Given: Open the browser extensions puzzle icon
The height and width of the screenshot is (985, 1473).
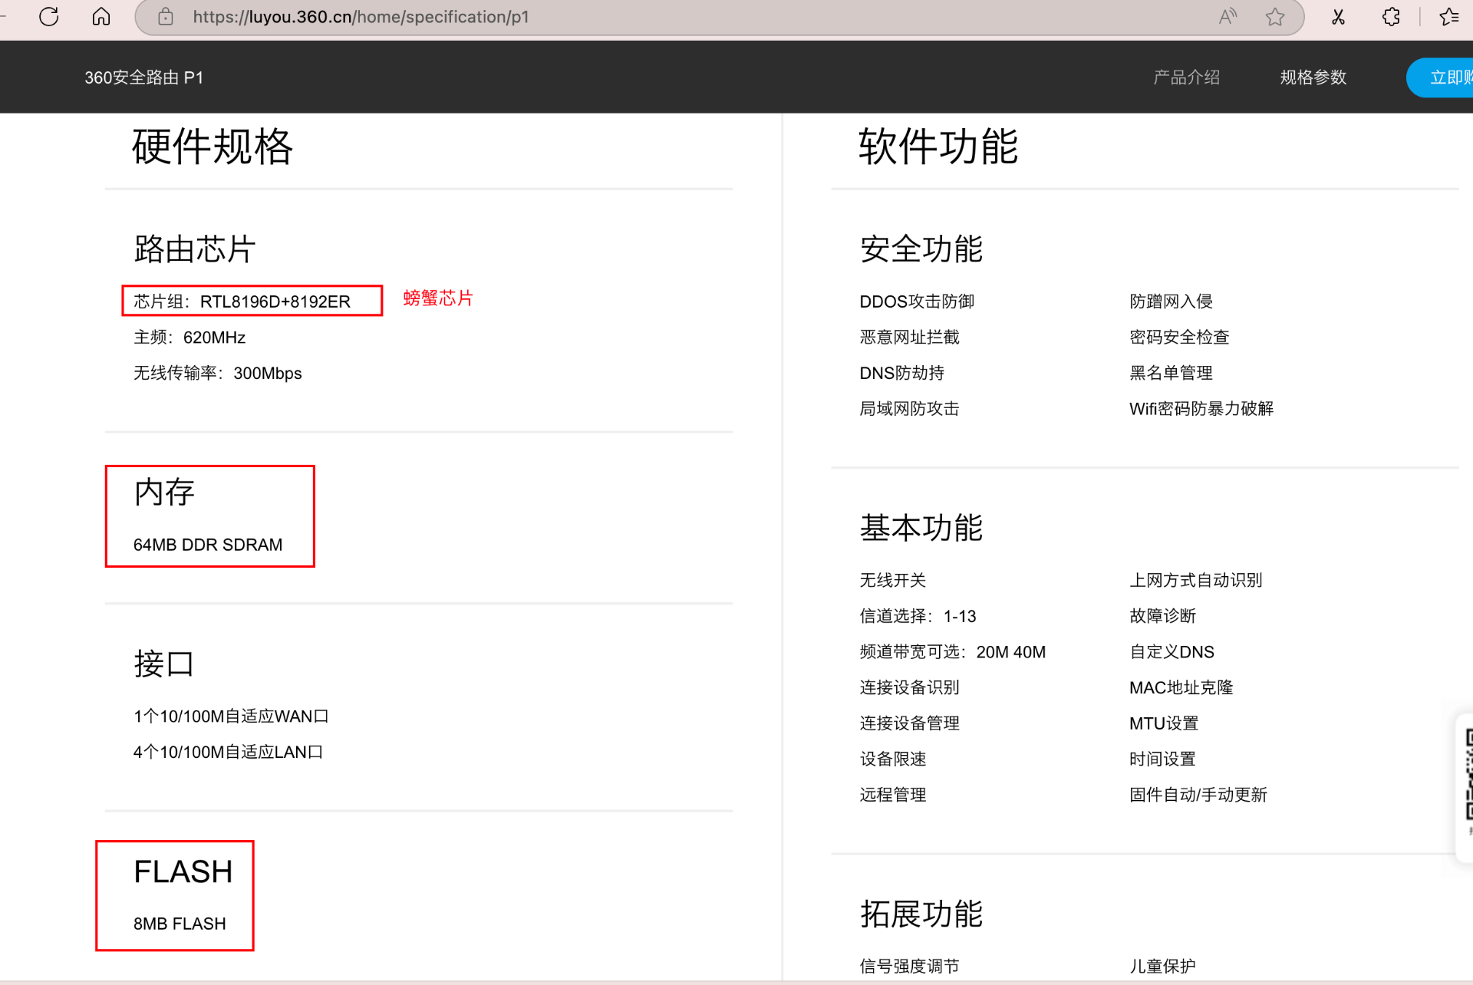Looking at the screenshot, I should (1391, 17).
